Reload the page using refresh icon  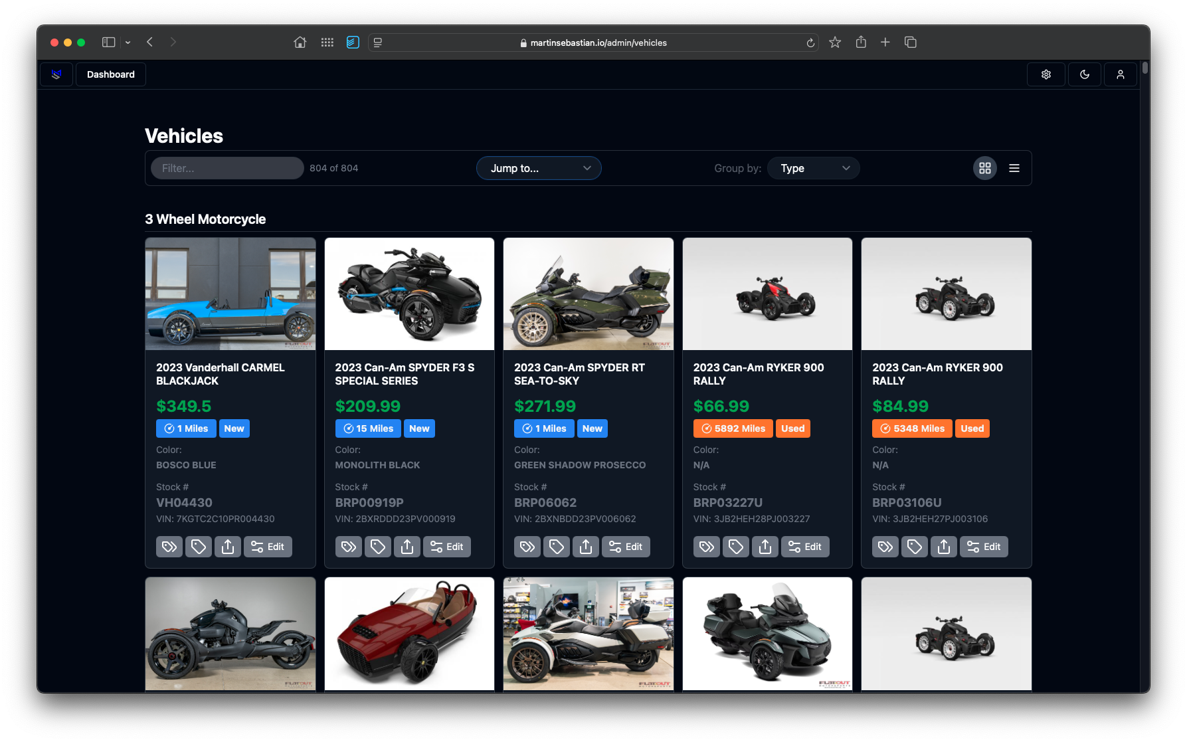coord(810,43)
